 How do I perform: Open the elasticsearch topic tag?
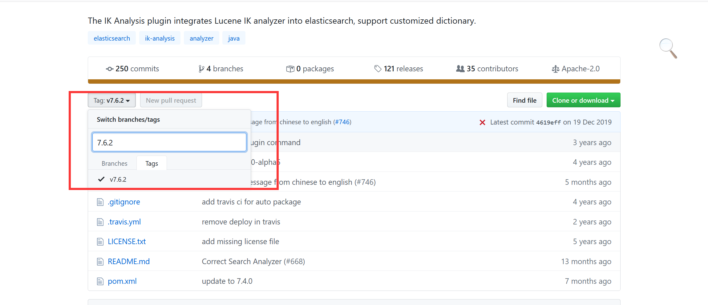tap(111, 38)
